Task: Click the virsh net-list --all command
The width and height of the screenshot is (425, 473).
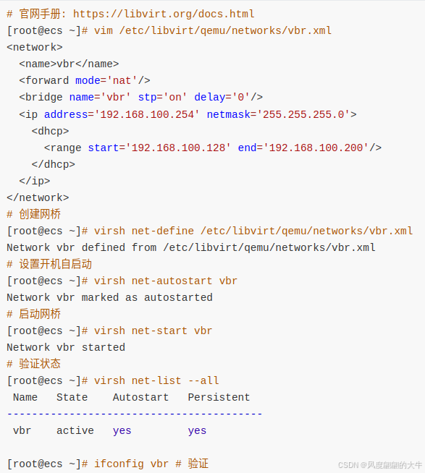Action: [x=156, y=380]
